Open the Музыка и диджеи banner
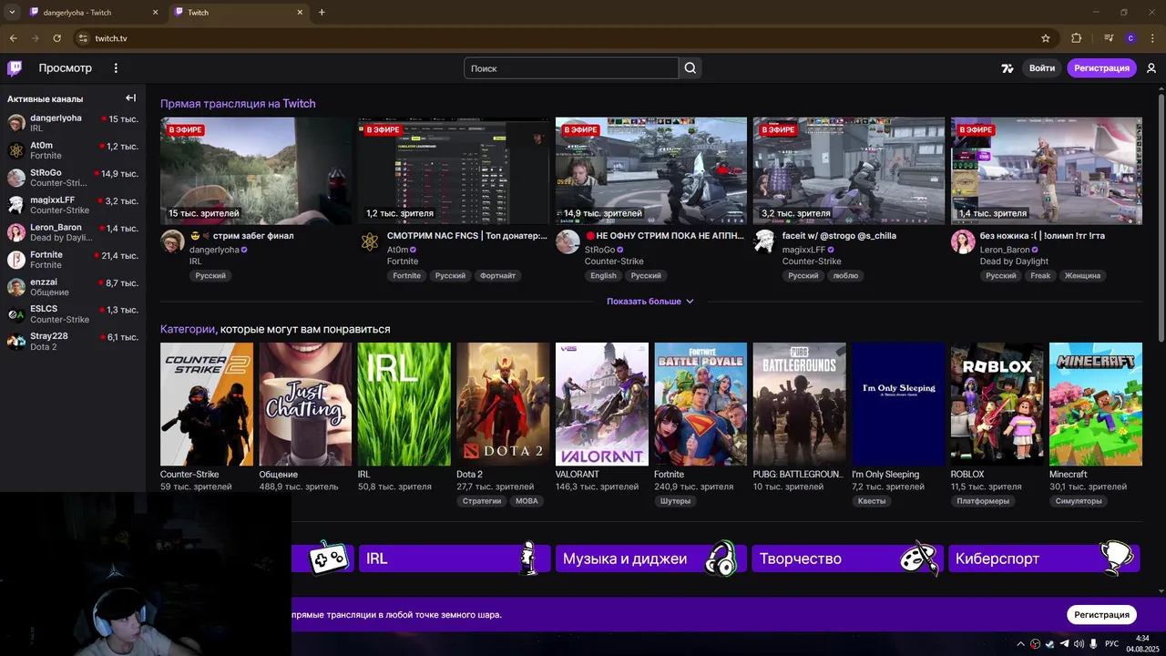The image size is (1166, 656). (x=651, y=559)
